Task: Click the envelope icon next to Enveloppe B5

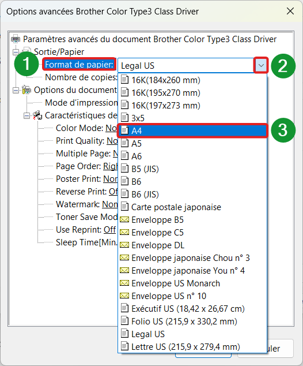Action: point(124,219)
